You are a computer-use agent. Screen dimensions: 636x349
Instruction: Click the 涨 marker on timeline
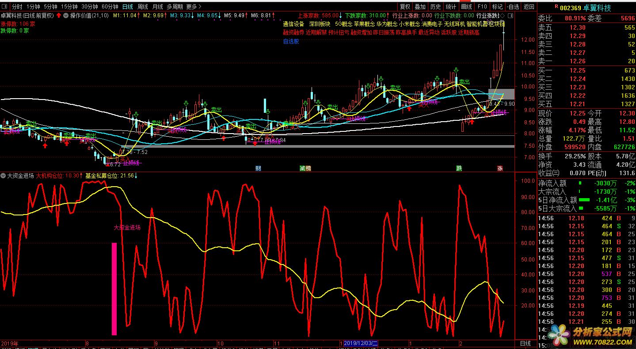(x=500, y=168)
